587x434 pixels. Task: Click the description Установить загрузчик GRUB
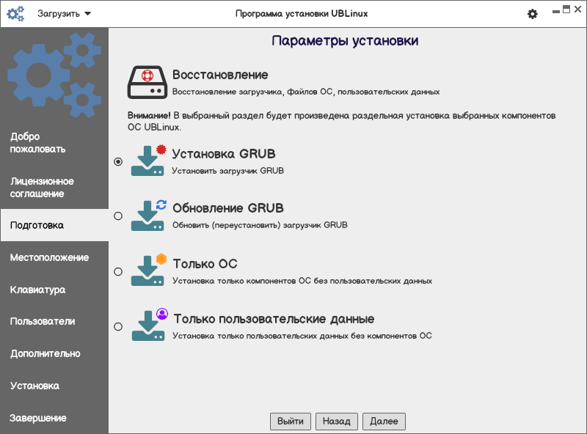pyautogui.click(x=228, y=171)
